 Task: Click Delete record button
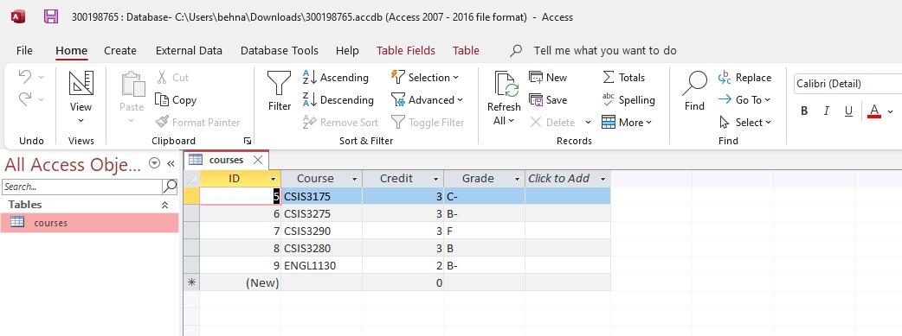coord(552,123)
